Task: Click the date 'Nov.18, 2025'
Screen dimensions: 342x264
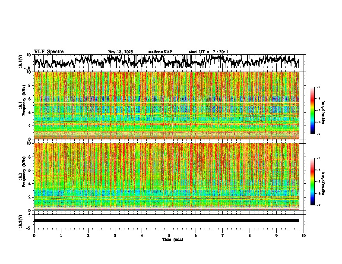Action: tap(120, 52)
